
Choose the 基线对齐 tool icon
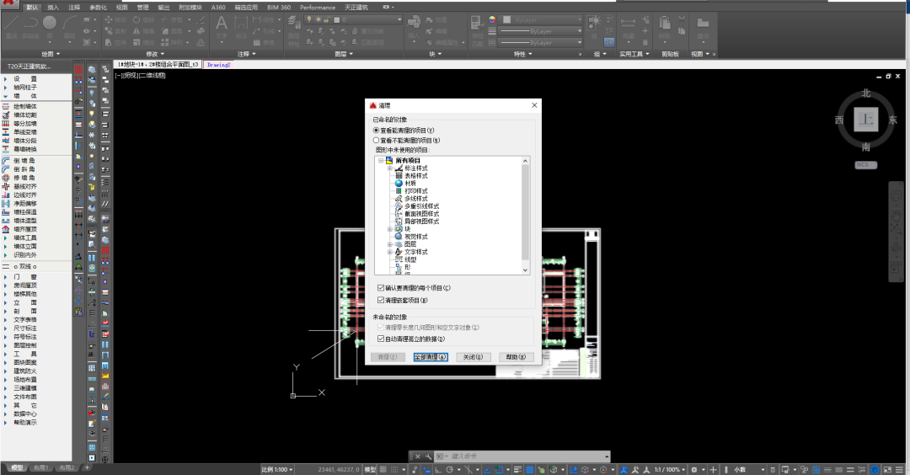6,186
